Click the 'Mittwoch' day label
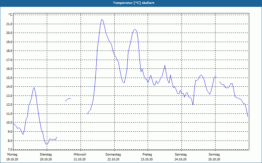Image resolution: width=262 pixels, height=163 pixels. point(80,155)
